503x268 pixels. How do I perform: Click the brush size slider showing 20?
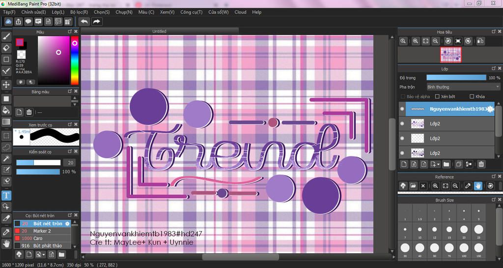click(x=38, y=163)
